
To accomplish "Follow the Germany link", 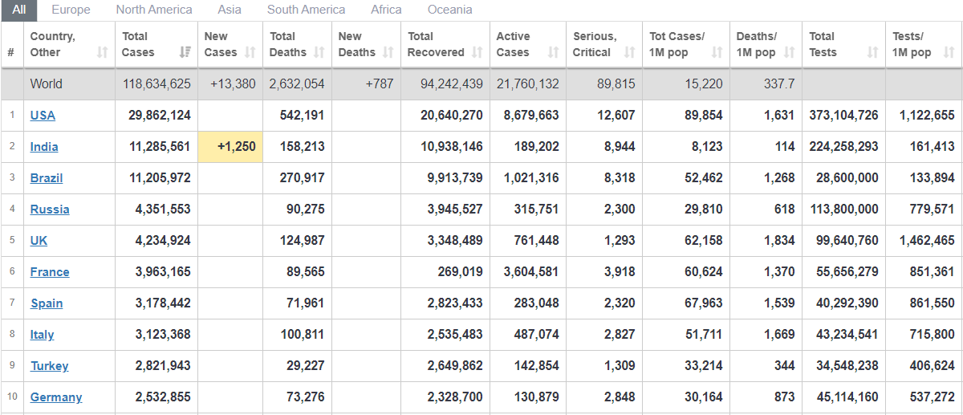I will click(x=56, y=397).
